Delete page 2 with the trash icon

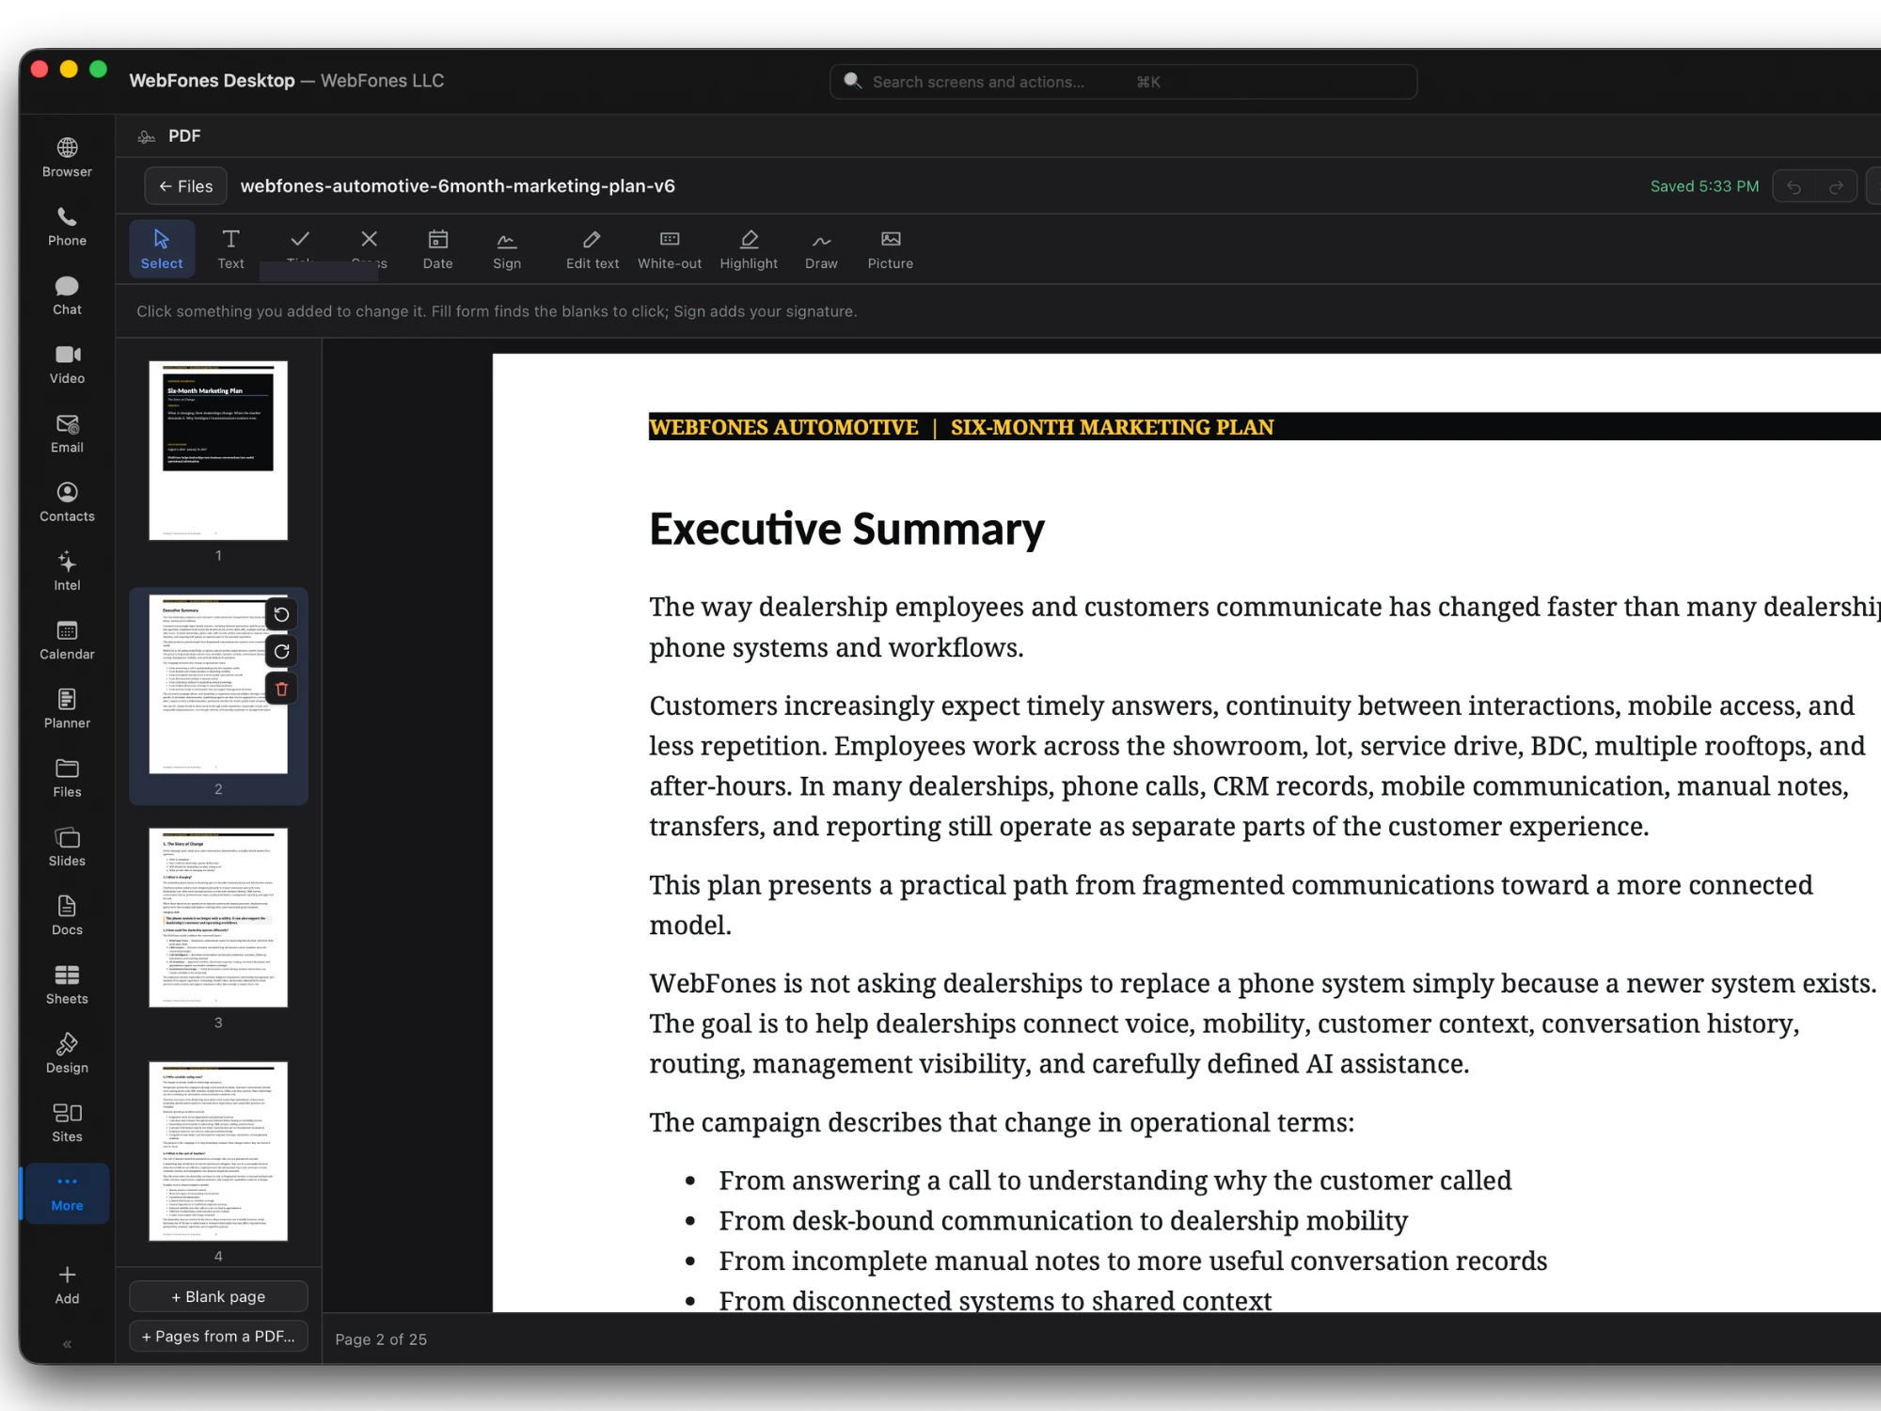[x=281, y=690]
